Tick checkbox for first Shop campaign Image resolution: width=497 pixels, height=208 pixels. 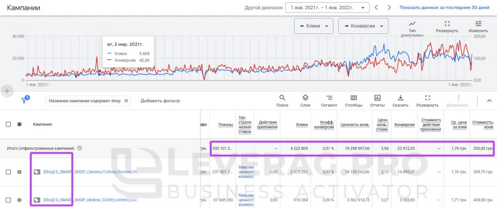8,172
